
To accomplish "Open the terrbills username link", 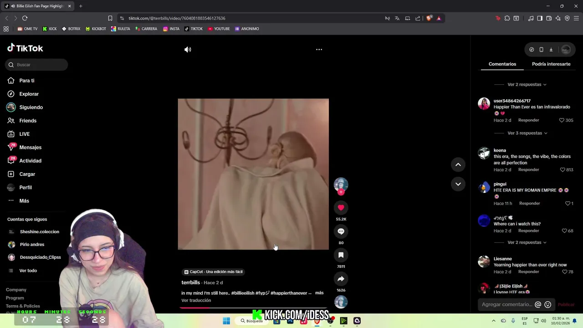I will (191, 283).
